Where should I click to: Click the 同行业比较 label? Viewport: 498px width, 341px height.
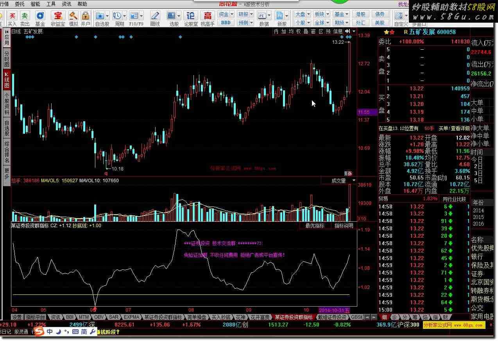[x=455, y=199]
